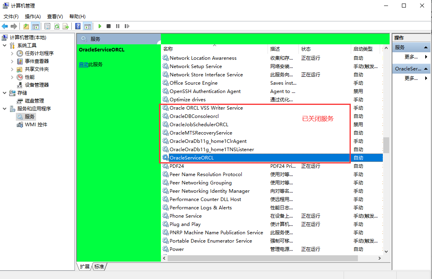
Task: Select the OracleDBConsoleorcl service
Action: click(194, 116)
